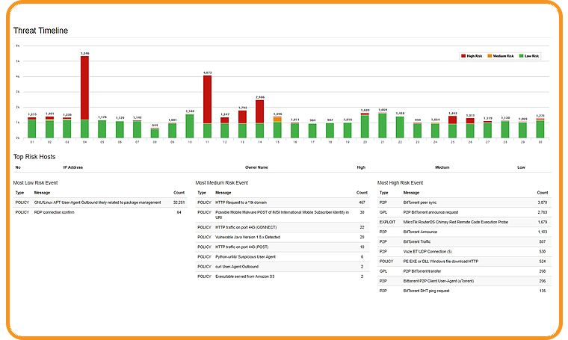Sort Top Risk Hosts by Owner Name
The height and width of the screenshot is (340, 568).
(x=256, y=167)
